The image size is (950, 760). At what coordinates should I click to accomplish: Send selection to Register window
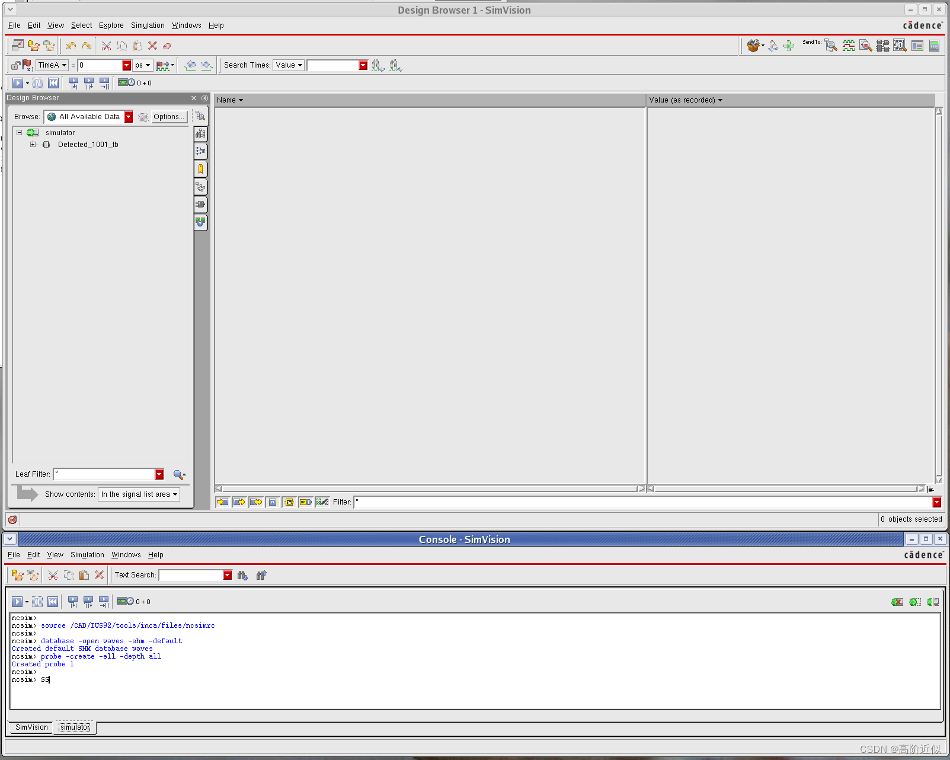(x=917, y=46)
